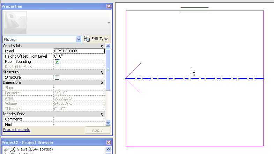The height and width of the screenshot is (154, 274).
Task: Click the Project Browser scrollbar up arrow
Action: tap(108, 149)
